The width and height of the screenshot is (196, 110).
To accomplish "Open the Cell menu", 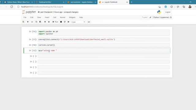I will (x=55, y=17).
